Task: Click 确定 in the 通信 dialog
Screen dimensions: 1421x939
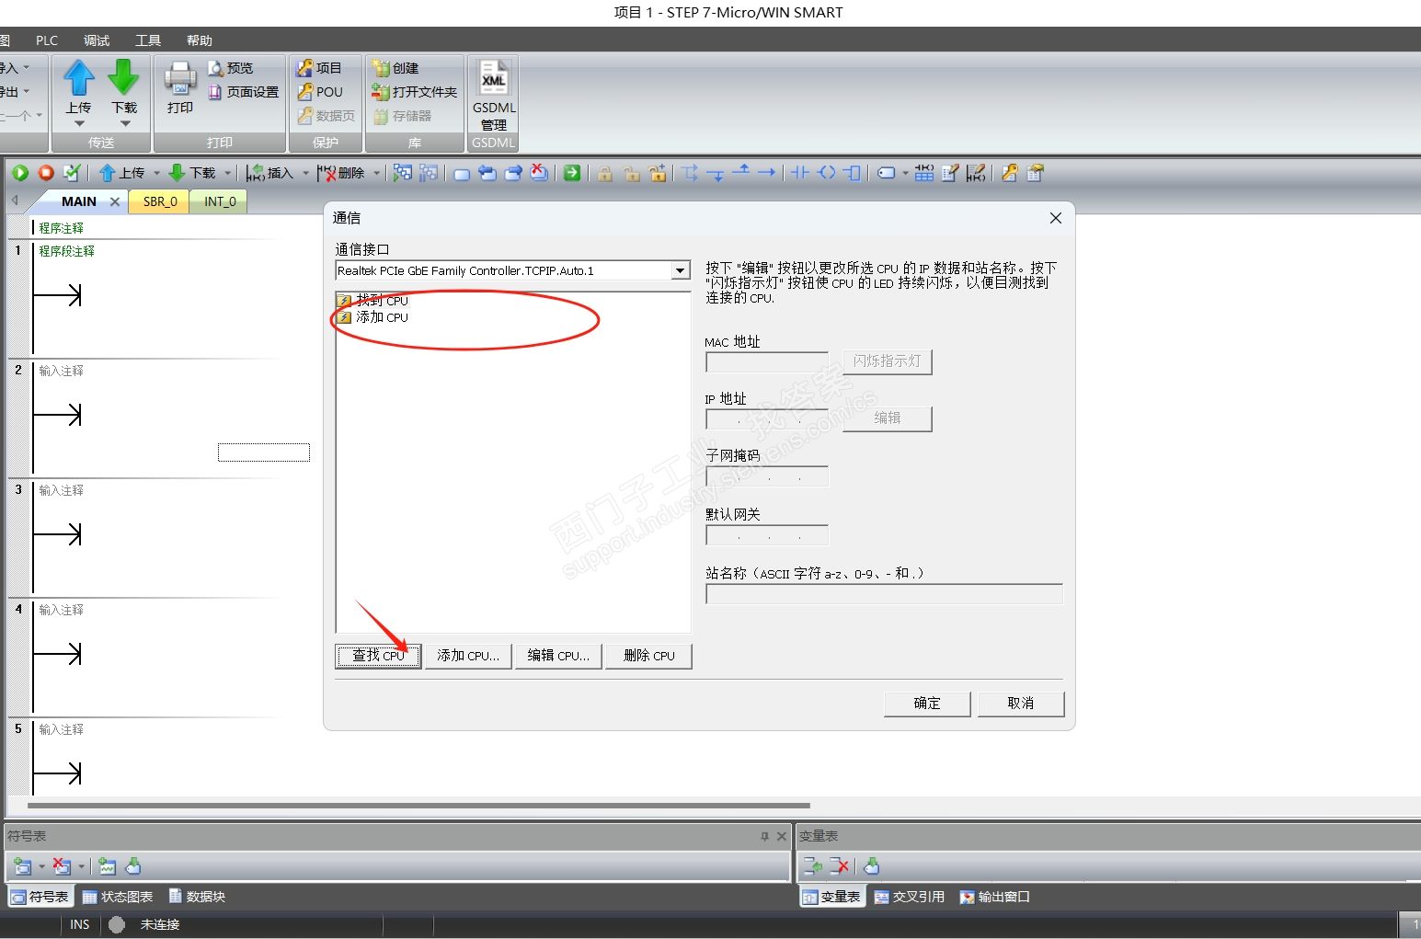Action: pos(927,704)
